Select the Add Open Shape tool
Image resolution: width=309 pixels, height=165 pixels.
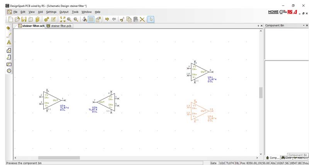8,57
